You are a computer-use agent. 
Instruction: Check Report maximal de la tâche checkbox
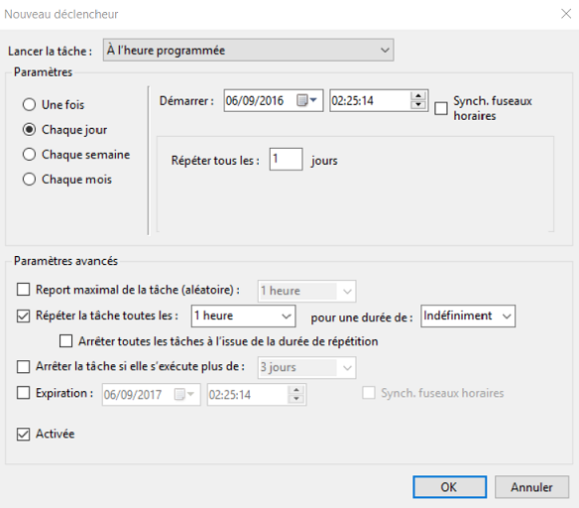(x=23, y=290)
